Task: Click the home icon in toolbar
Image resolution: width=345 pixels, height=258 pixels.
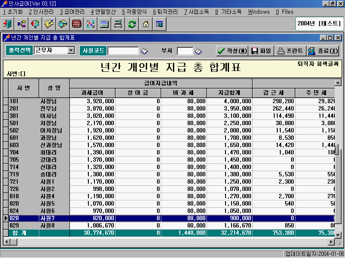Action: click(x=146, y=24)
